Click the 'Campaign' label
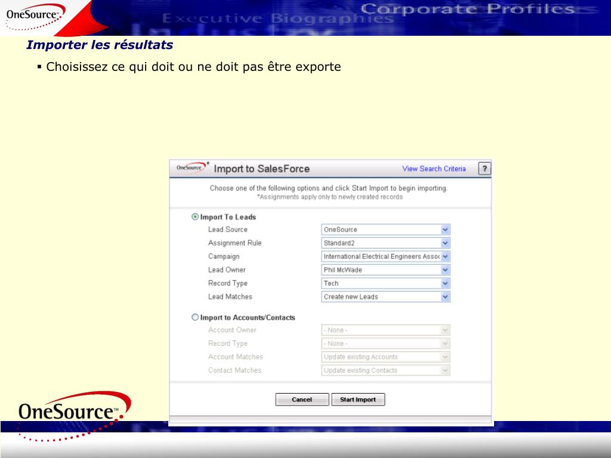The image size is (611, 458). click(x=224, y=256)
